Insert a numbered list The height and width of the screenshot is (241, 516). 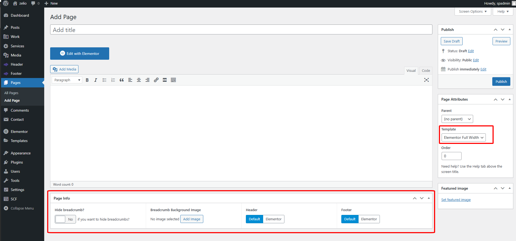tap(113, 80)
